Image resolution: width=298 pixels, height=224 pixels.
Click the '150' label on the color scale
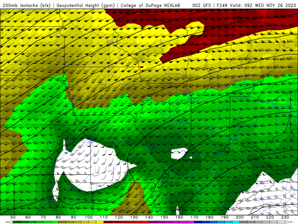click(x=164, y=217)
